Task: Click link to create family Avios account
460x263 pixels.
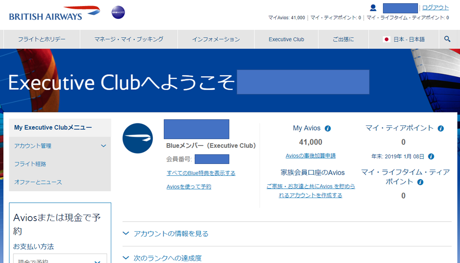Action: (x=311, y=191)
